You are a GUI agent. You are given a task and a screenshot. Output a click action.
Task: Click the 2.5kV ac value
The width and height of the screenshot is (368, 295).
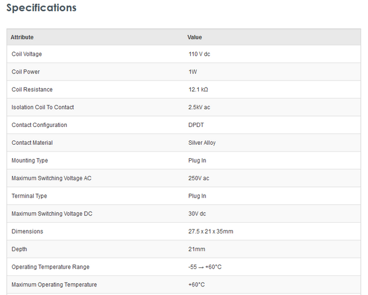coord(199,107)
